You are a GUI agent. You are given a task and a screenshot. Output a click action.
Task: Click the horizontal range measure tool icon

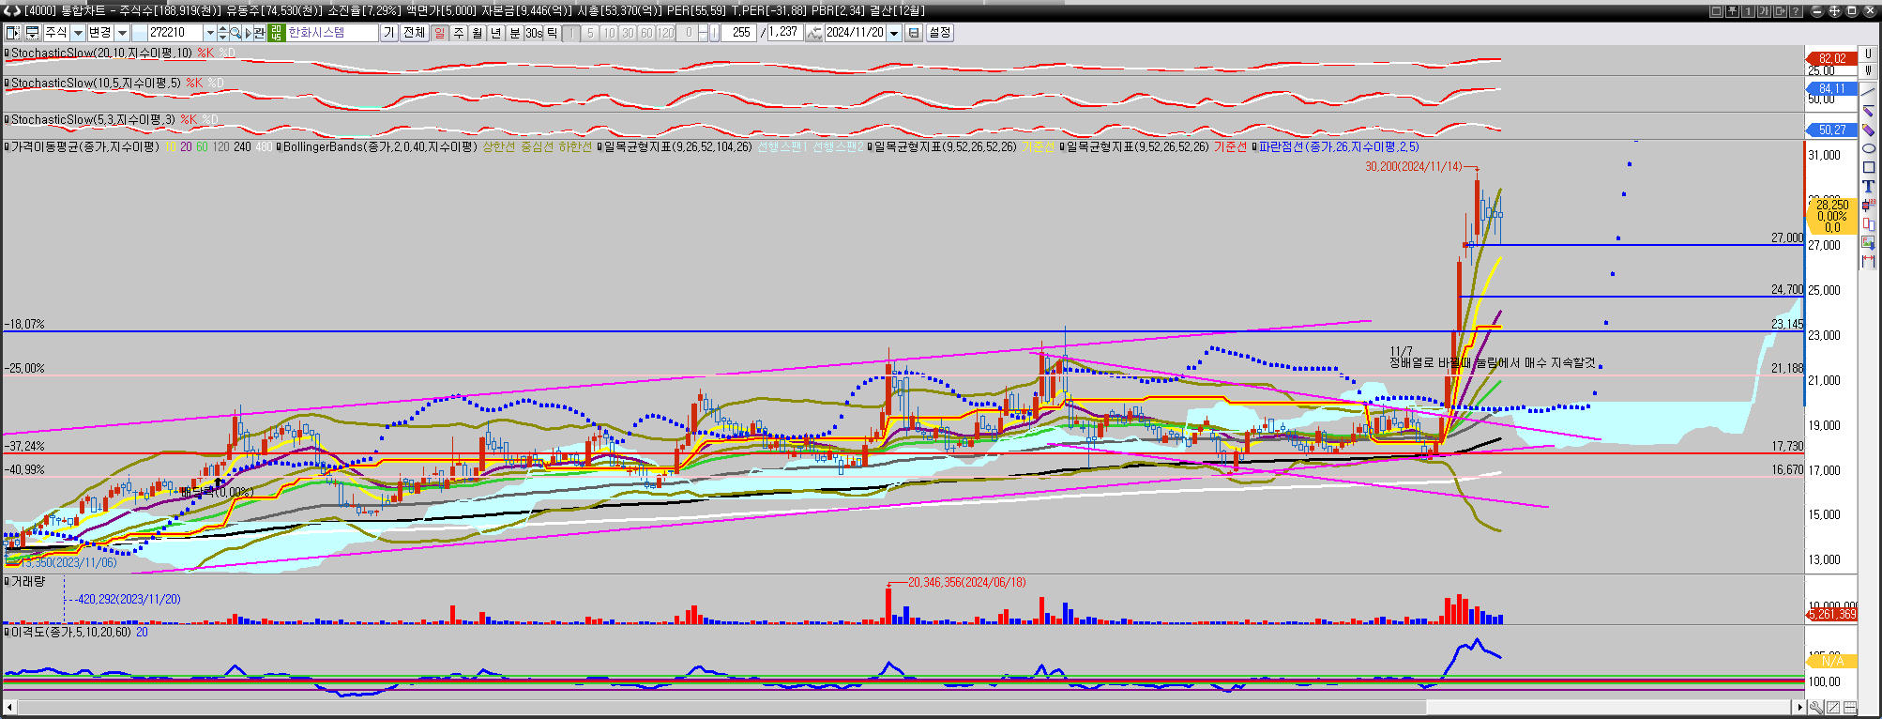point(1868,260)
